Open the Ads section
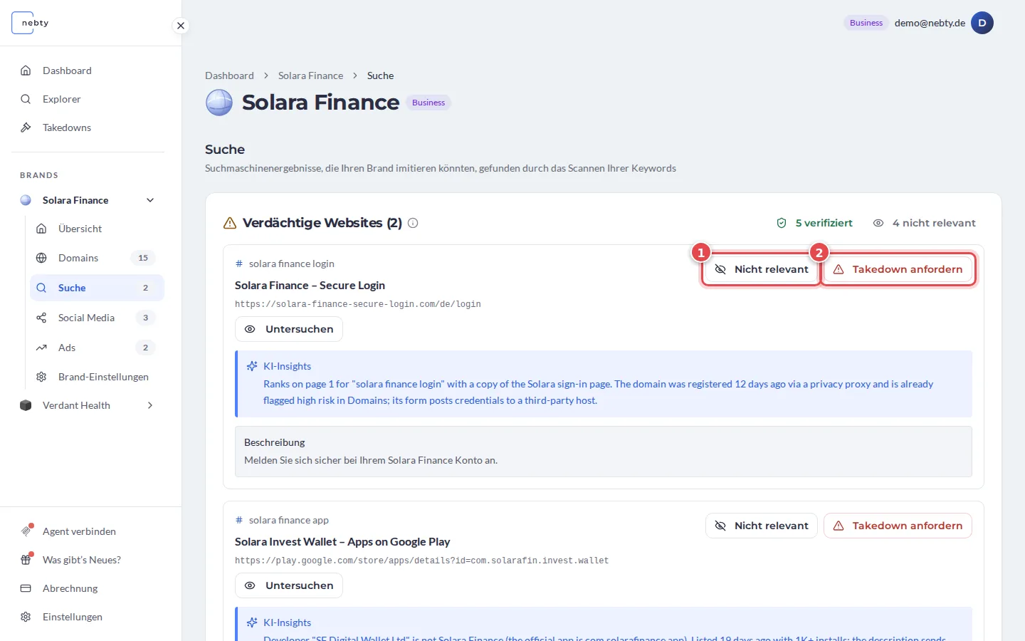1025x641 pixels. [x=97, y=348]
